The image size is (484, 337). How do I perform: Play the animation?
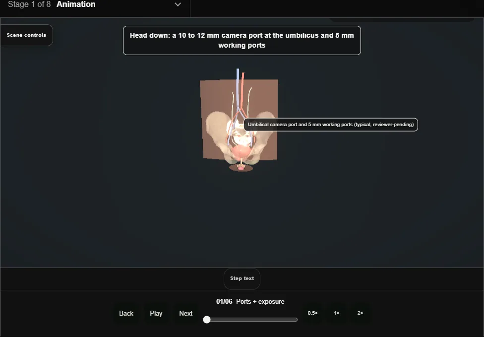(156, 313)
